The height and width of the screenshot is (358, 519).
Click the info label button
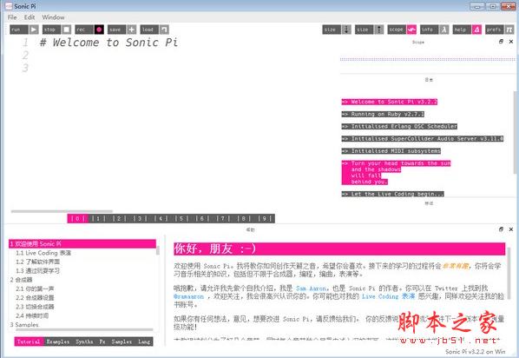tap(430, 30)
